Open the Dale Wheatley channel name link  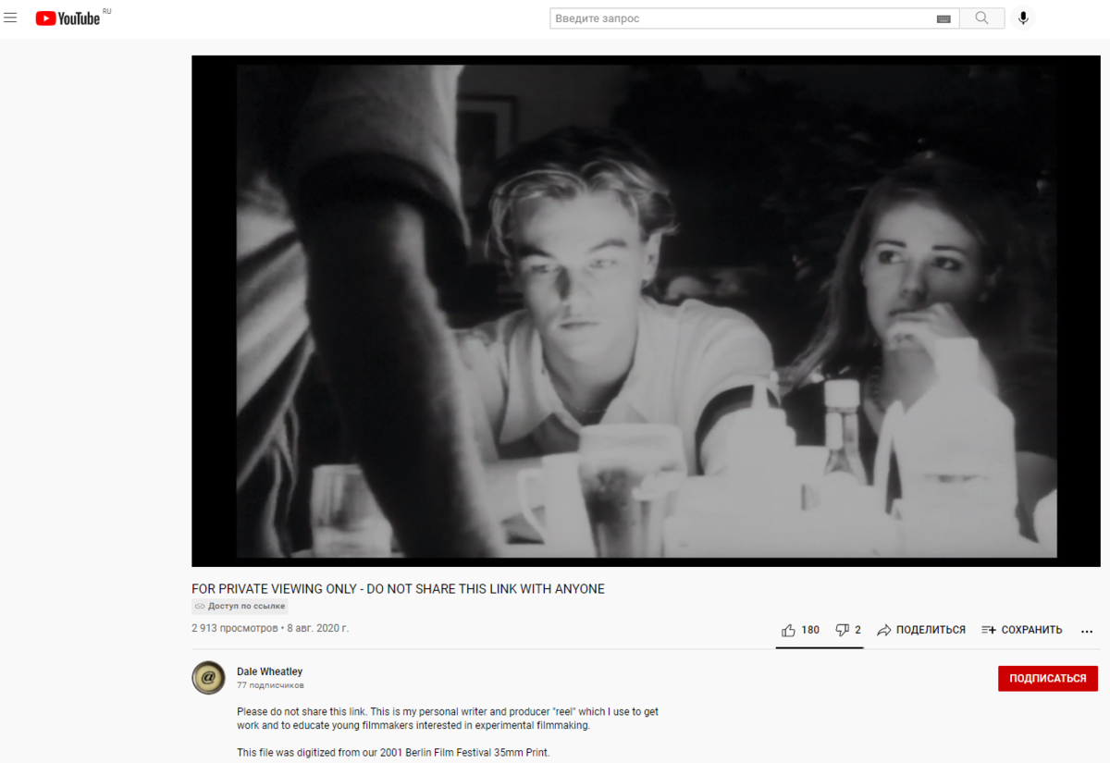click(x=269, y=671)
